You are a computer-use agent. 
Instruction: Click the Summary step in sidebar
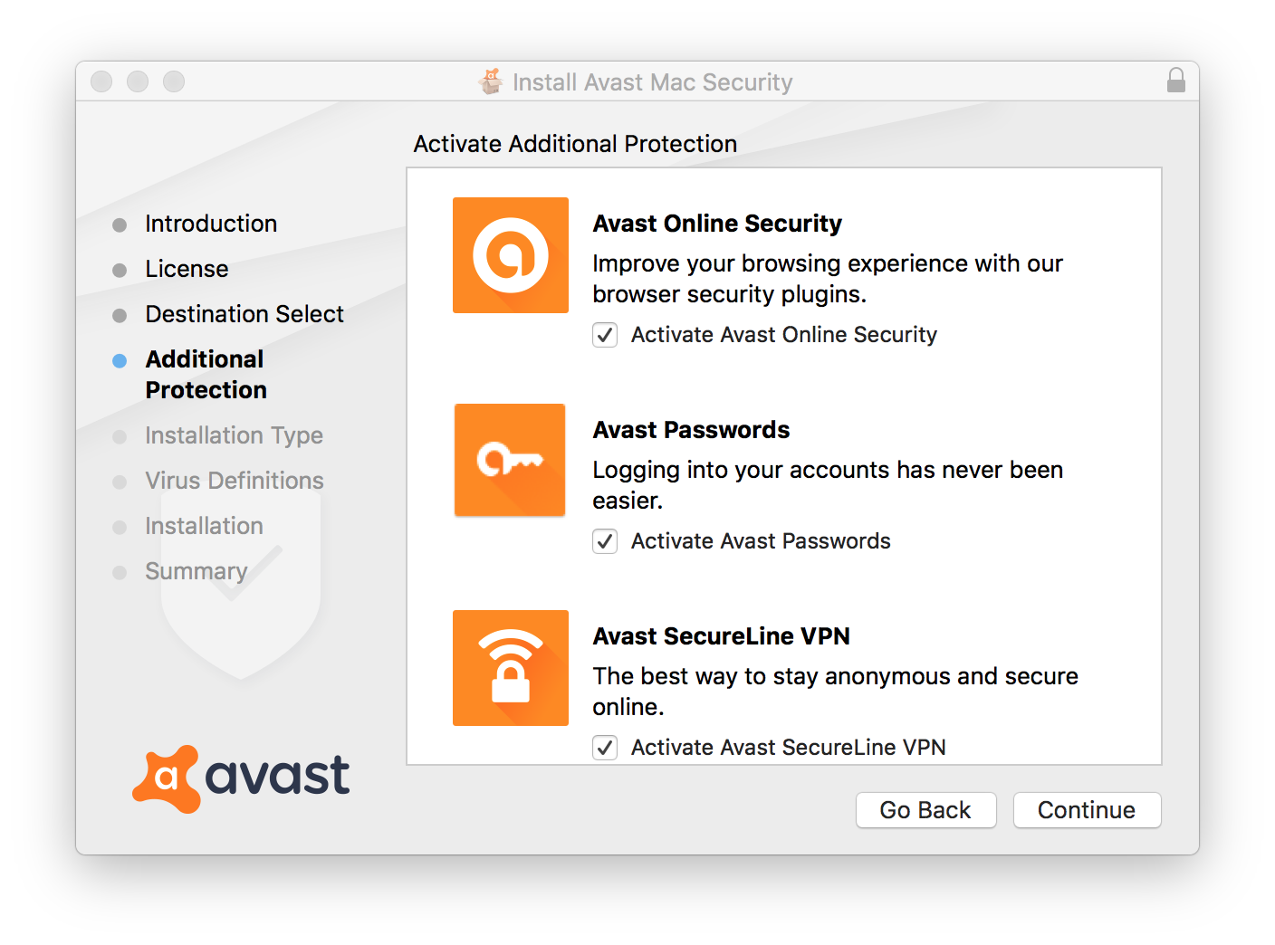coord(196,571)
